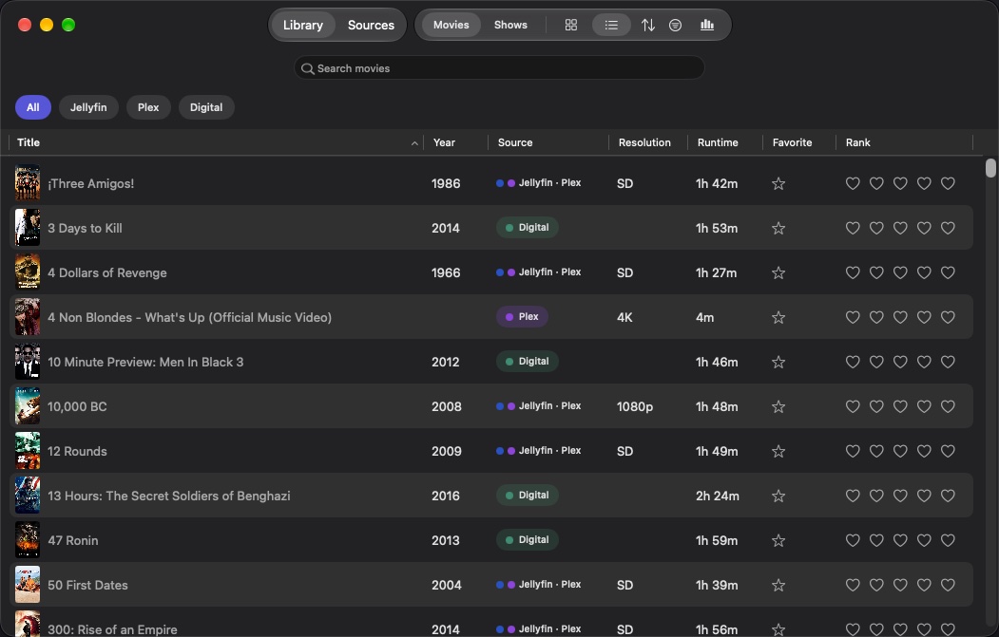Set fourth heart rank for 47 Ronin
This screenshot has height=637, width=999.
click(924, 539)
